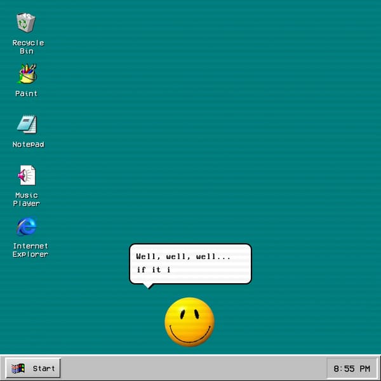Image resolution: width=381 pixels, height=381 pixels.
Task: Select the "Music Player" label text
Action: (27, 199)
